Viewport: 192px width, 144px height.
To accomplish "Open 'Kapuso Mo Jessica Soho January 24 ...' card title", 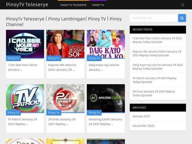I will [62, 67].
